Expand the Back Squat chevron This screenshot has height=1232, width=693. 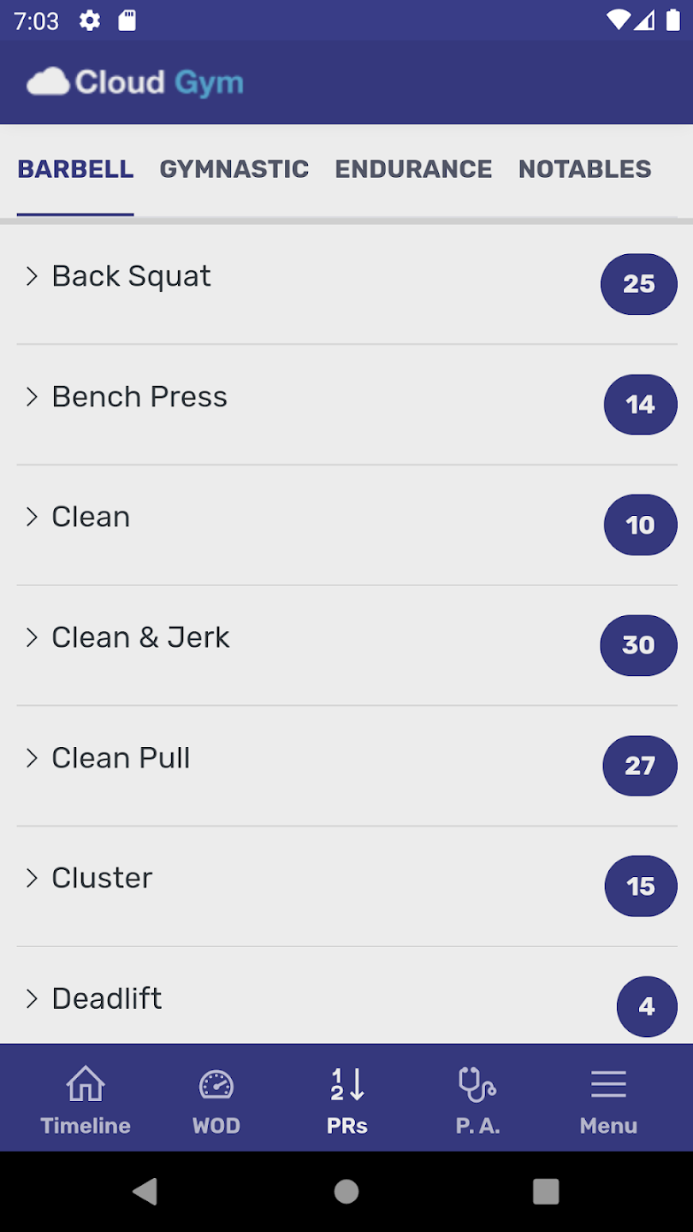click(32, 275)
